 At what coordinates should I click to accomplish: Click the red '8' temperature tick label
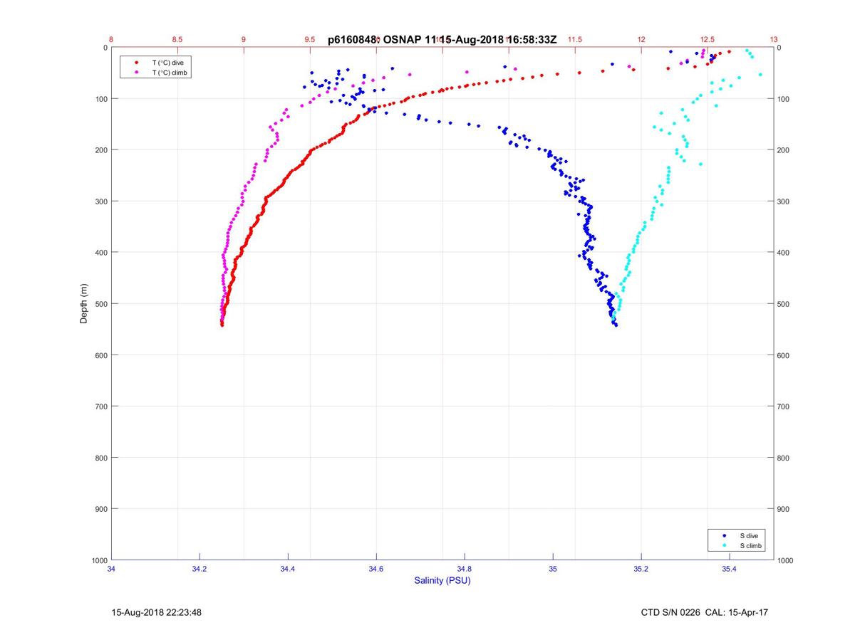click(111, 40)
